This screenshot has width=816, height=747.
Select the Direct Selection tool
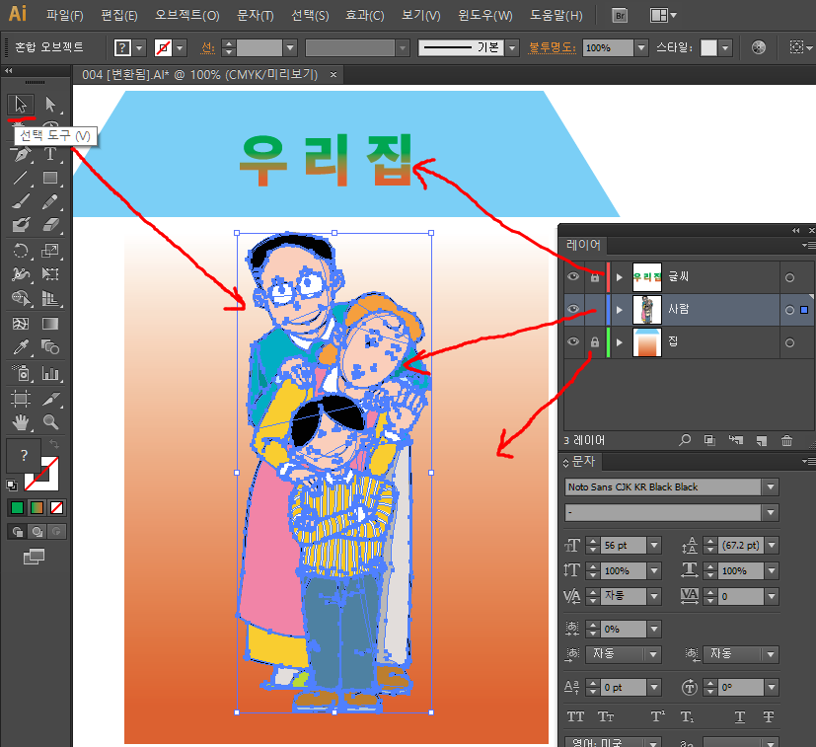click(x=49, y=105)
